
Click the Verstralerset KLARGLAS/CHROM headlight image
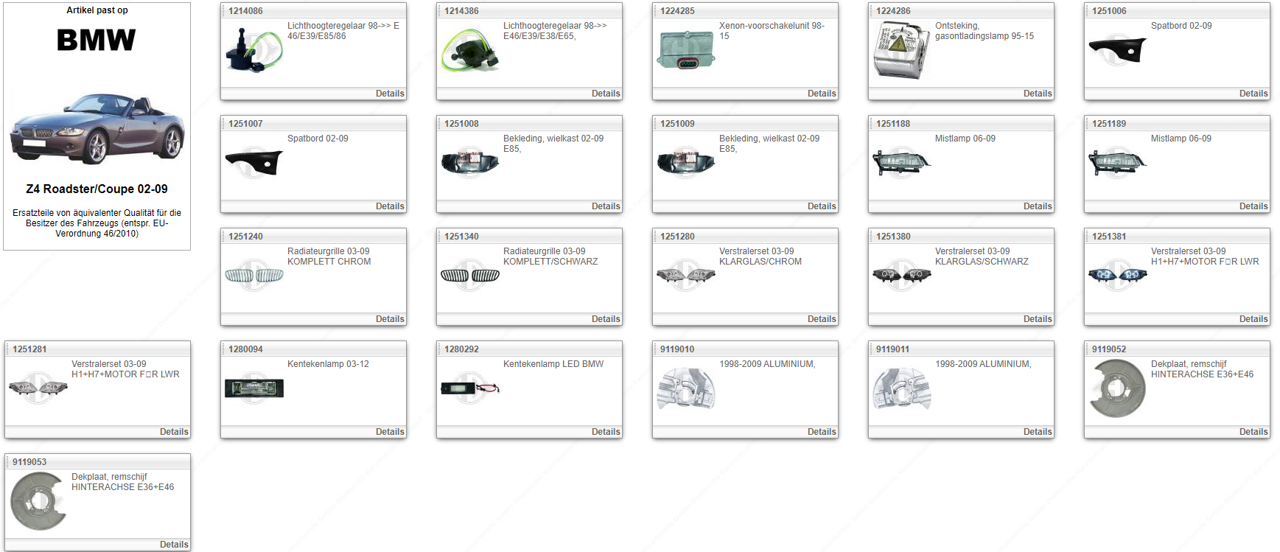click(685, 276)
